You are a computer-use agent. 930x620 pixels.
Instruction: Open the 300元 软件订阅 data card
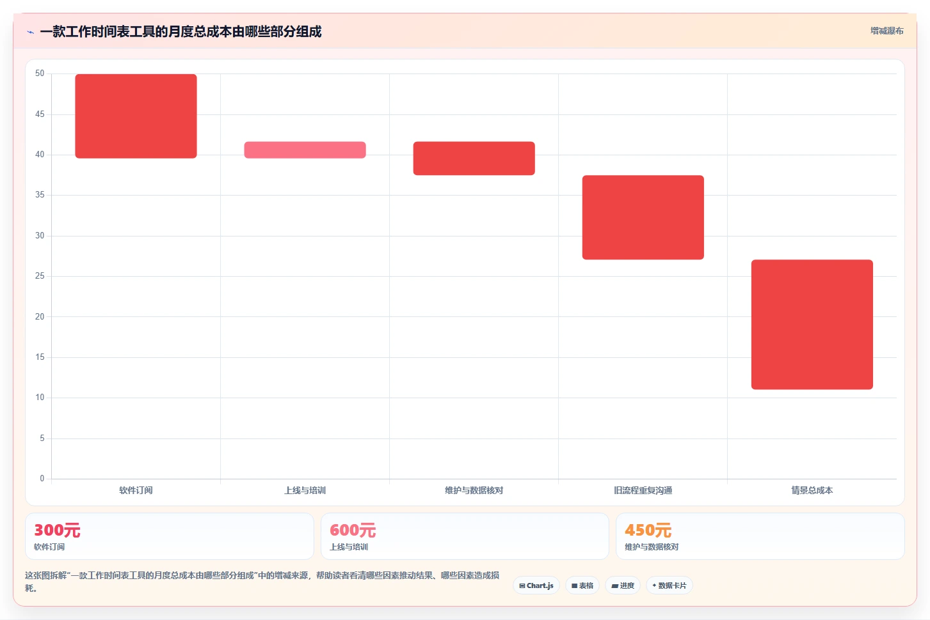click(170, 536)
